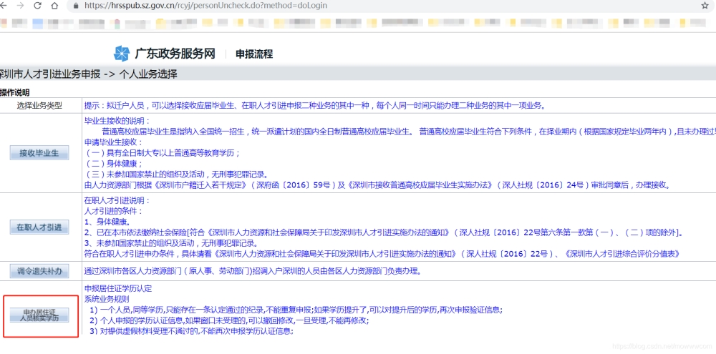Viewport: 716px width, 354px height.
Task: Click the 在职人才引进 button
Action: [x=39, y=227]
